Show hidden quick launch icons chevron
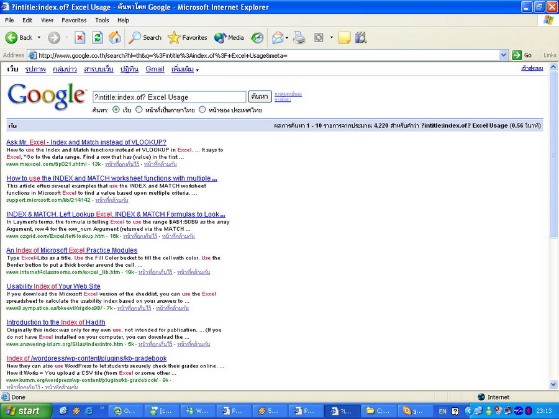The height and width of the screenshot is (419, 559). 102,408
